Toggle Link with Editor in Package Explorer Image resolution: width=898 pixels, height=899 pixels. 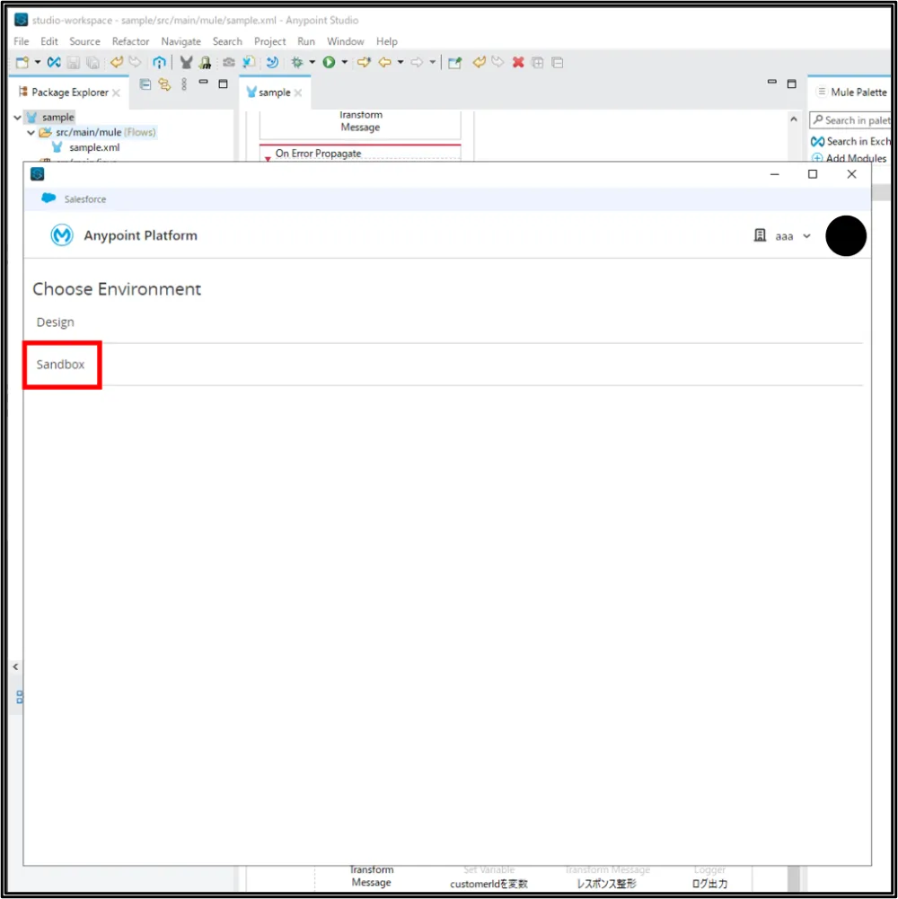pos(165,84)
